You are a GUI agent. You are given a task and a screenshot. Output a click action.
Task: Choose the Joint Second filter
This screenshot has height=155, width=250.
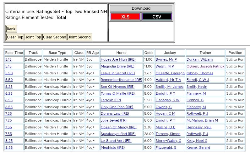pyautogui.click(x=79, y=37)
